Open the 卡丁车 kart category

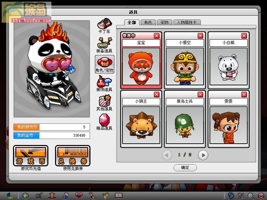104,26
